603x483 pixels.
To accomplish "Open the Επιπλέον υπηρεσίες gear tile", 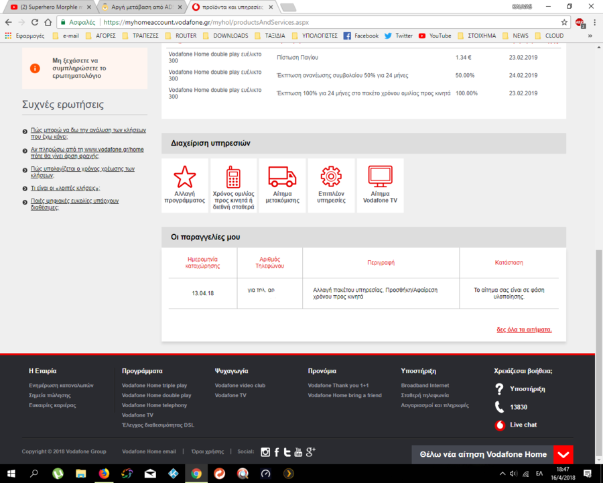I will [331, 185].
